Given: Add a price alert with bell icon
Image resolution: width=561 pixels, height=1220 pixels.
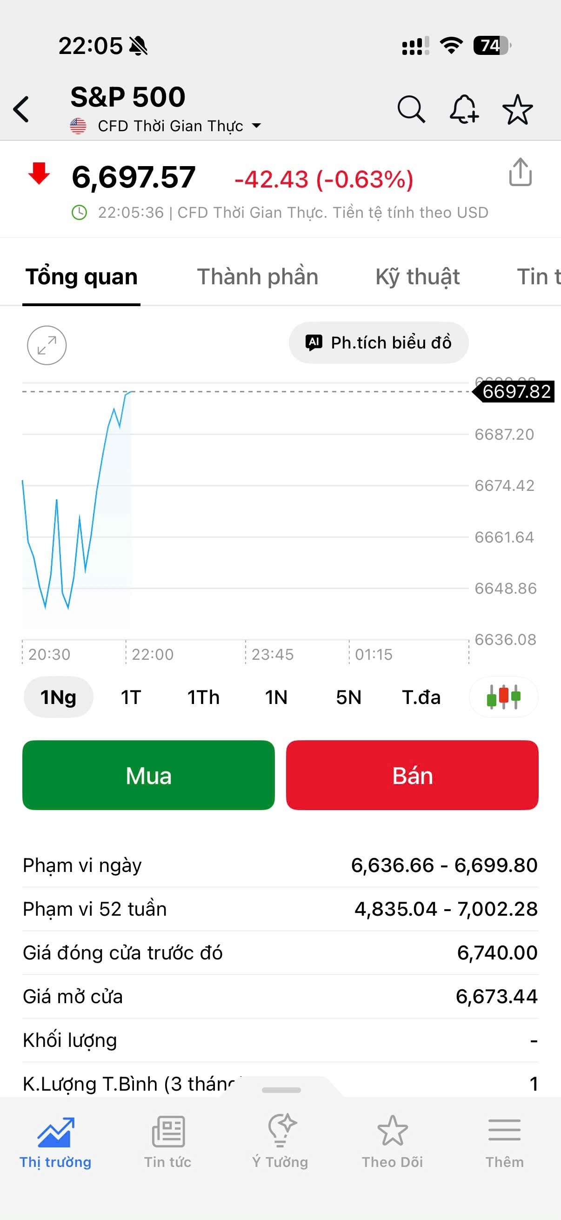Looking at the screenshot, I should [x=464, y=109].
